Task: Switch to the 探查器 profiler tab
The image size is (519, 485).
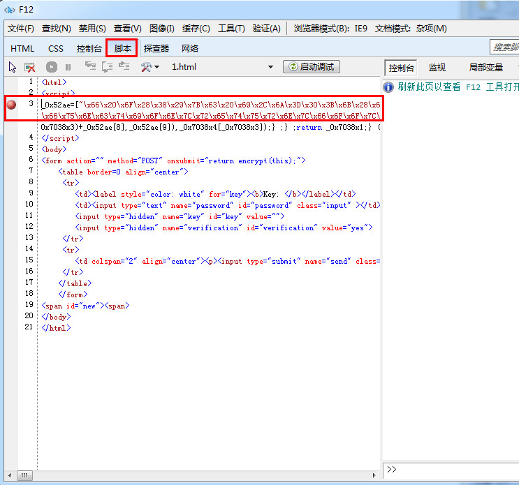Action: (x=156, y=49)
